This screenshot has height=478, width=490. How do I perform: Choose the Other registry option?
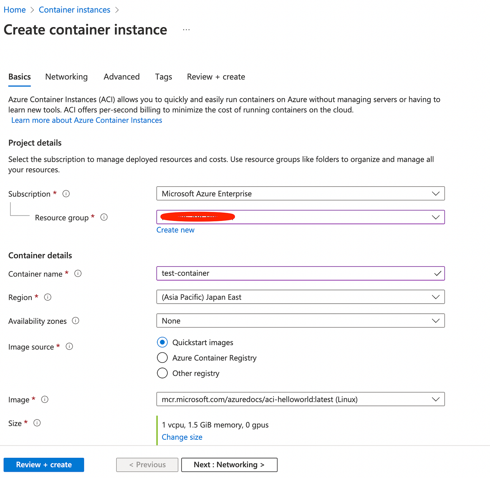point(162,373)
